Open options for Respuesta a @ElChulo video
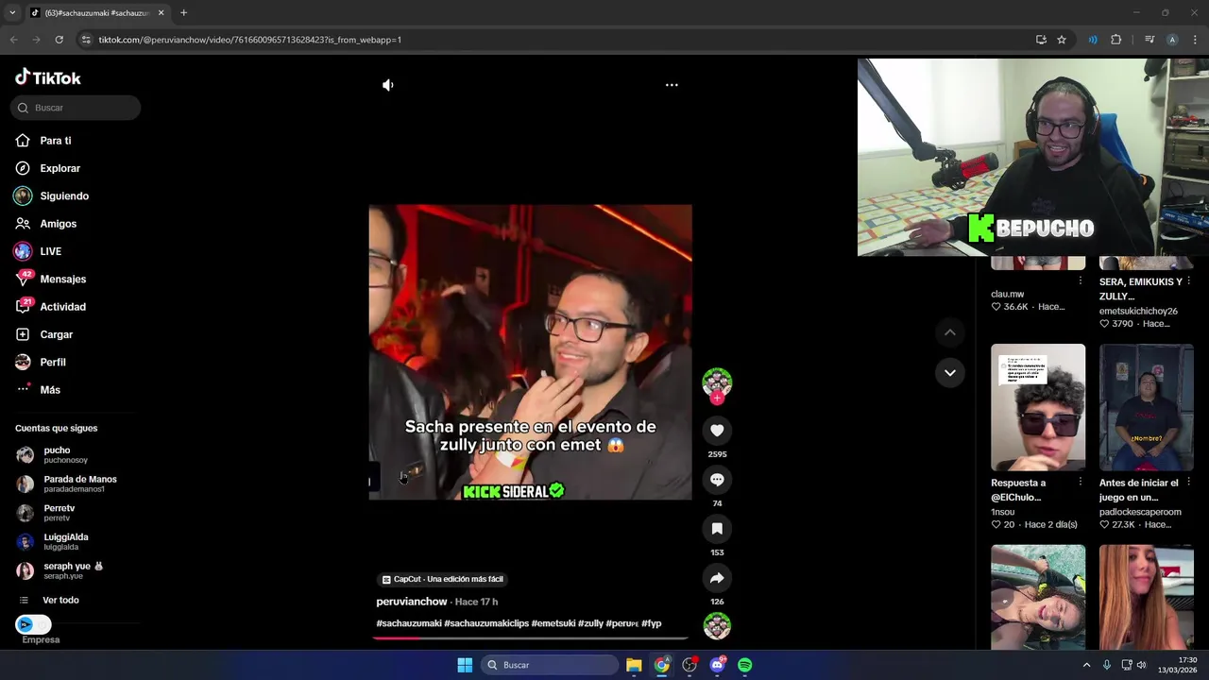1209x680 pixels. 1081,483
